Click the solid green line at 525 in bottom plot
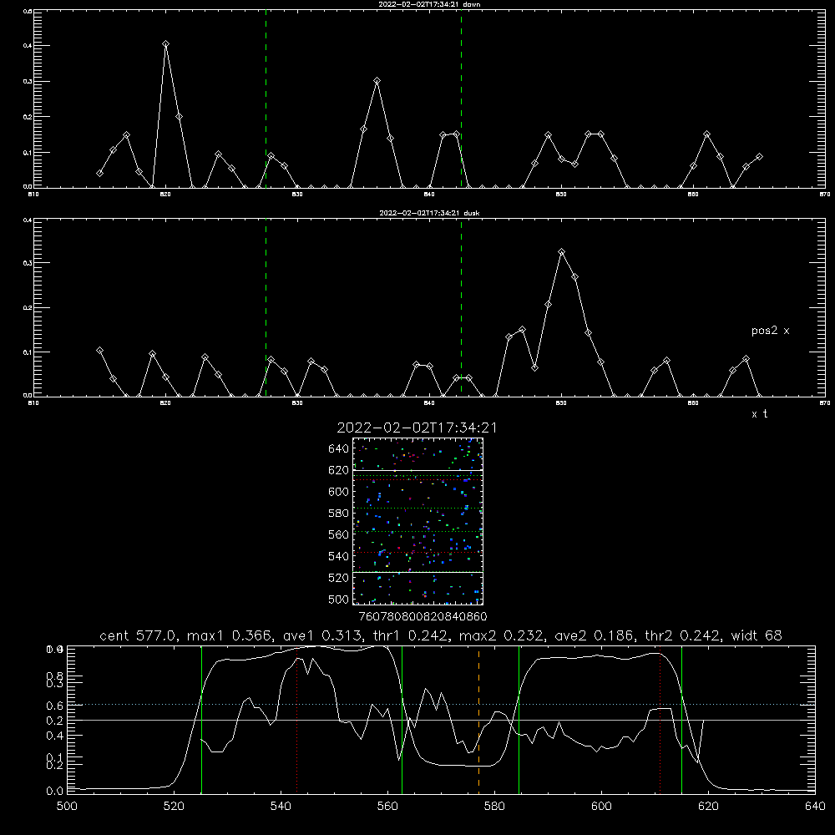 (201, 720)
